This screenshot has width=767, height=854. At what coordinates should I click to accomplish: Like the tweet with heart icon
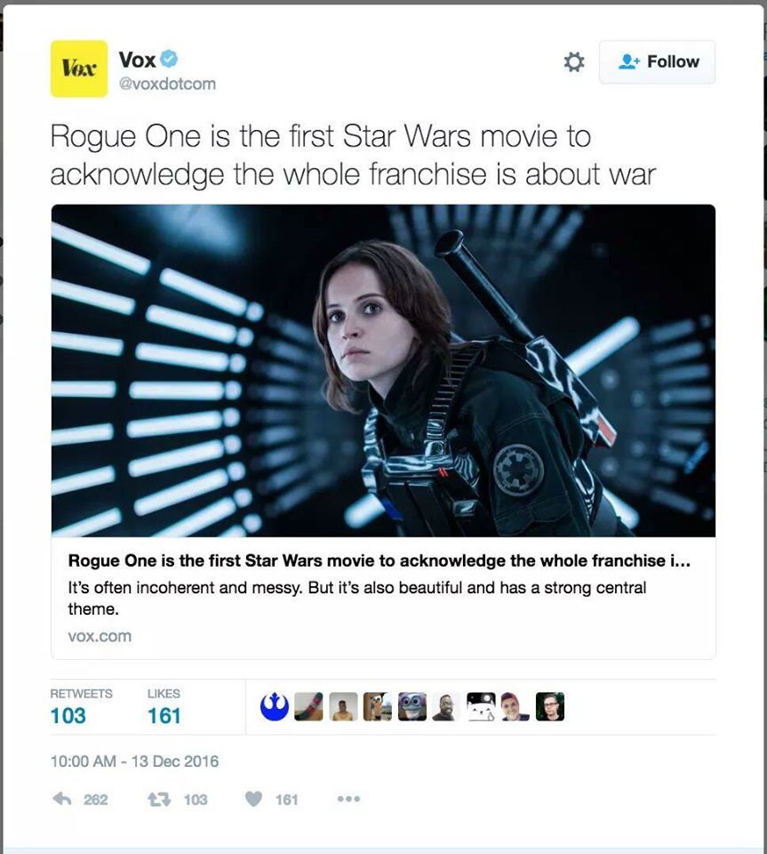pyautogui.click(x=253, y=799)
